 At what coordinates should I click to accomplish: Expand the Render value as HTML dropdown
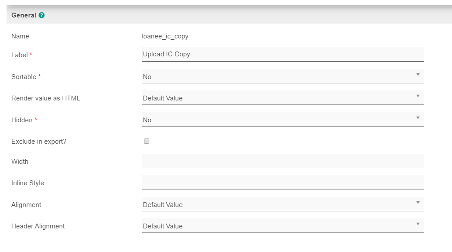pos(282,98)
